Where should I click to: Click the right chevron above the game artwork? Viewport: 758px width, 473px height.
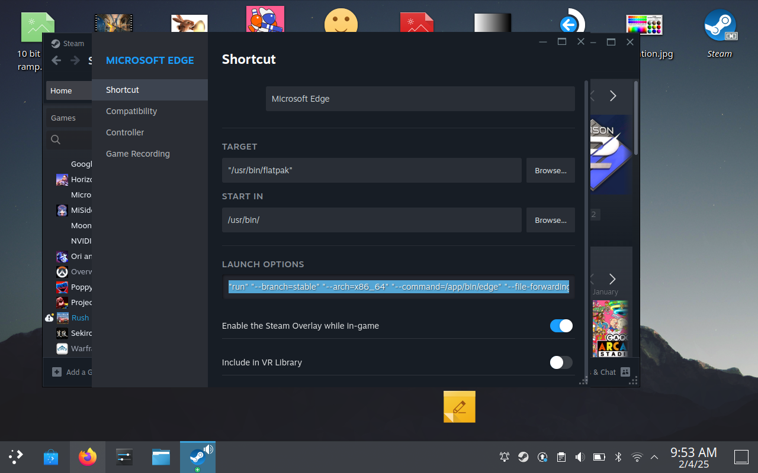click(613, 95)
